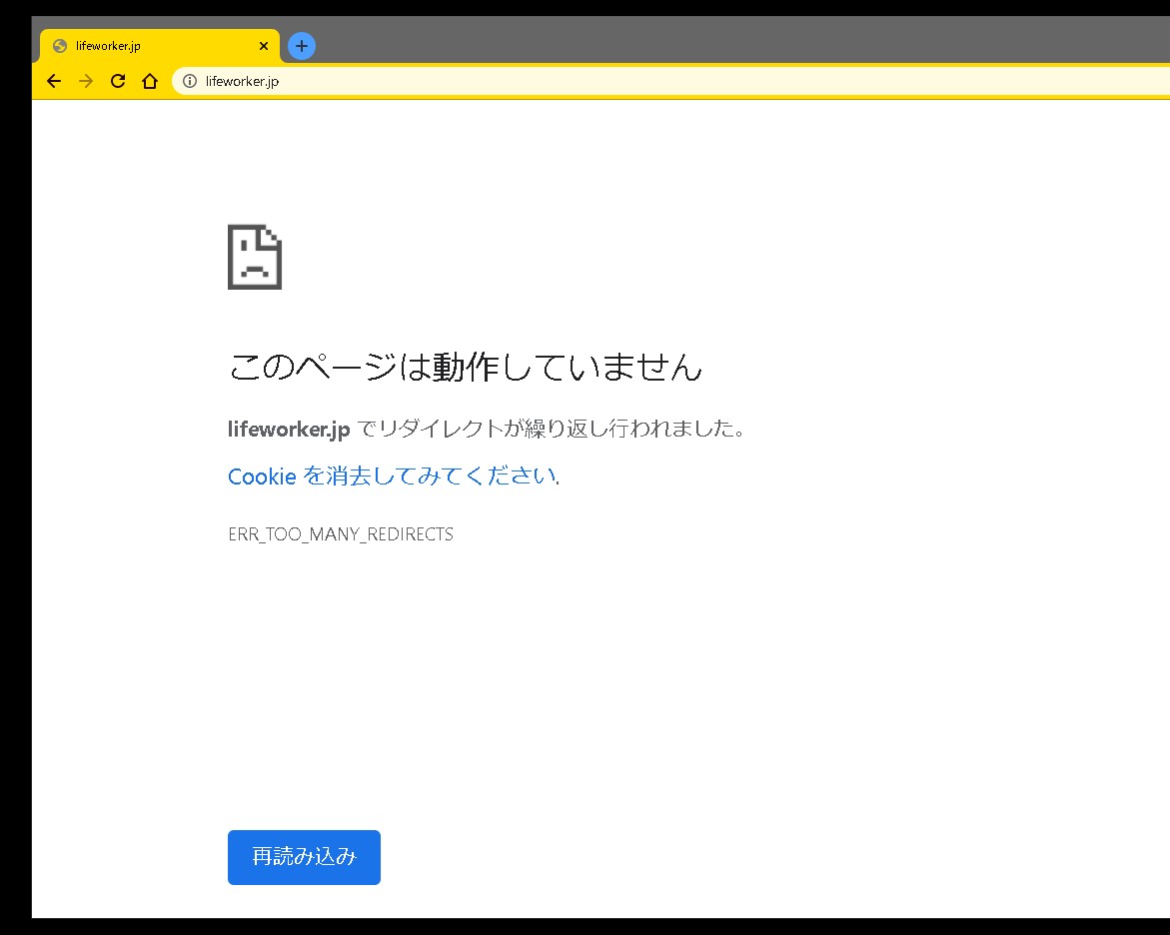Reload the page with the refresh icon
The image size is (1170, 935).
pos(118,81)
